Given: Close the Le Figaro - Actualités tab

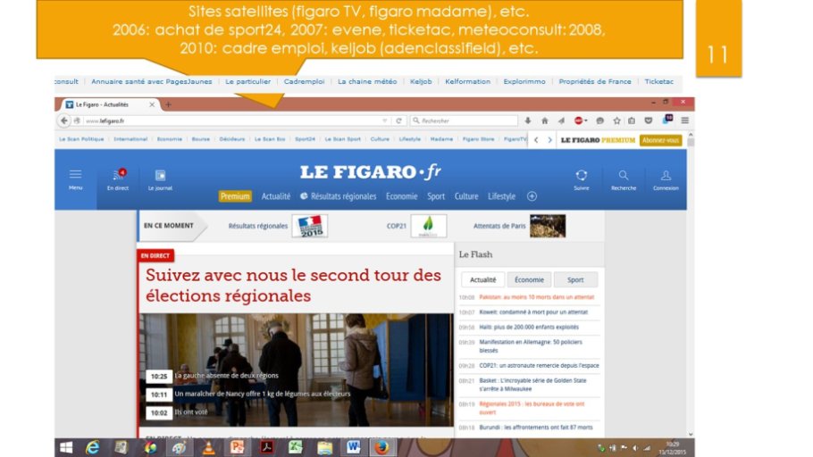Looking at the screenshot, I should (x=152, y=104).
